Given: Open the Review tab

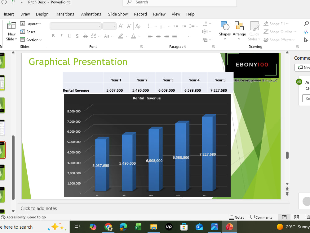Looking at the screenshot, I should [159, 14].
